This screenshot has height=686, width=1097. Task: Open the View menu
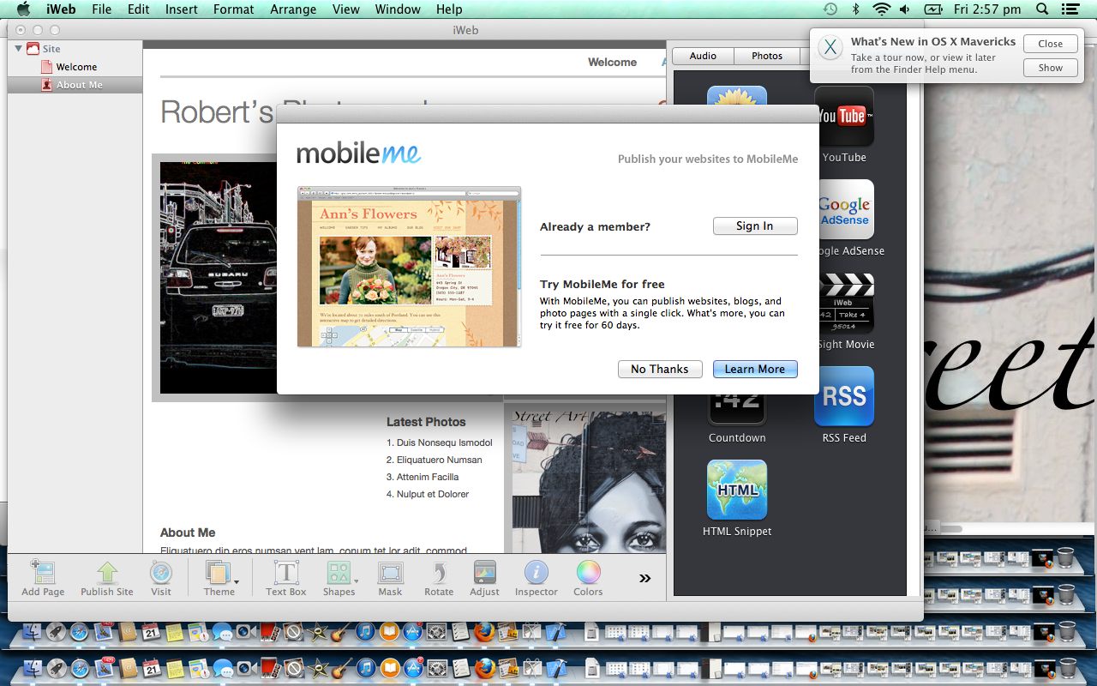click(345, 9)
